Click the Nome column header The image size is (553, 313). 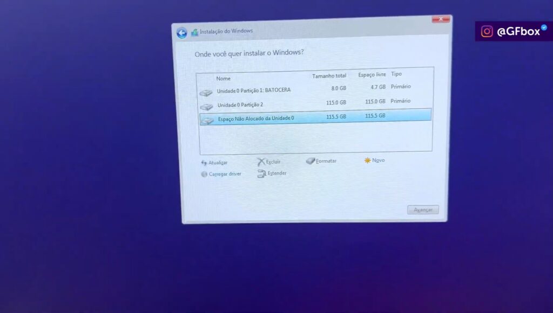point(223,79)
